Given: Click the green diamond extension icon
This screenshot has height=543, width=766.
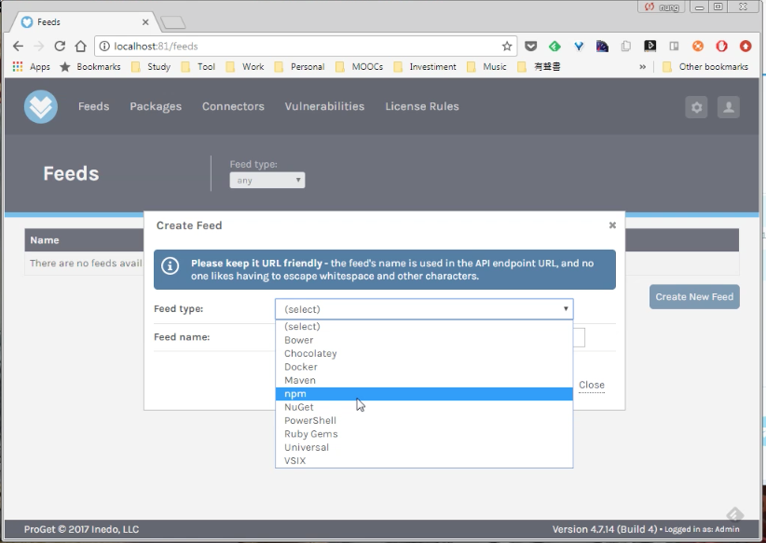Looking at the screenshot, I should (554, 46).
